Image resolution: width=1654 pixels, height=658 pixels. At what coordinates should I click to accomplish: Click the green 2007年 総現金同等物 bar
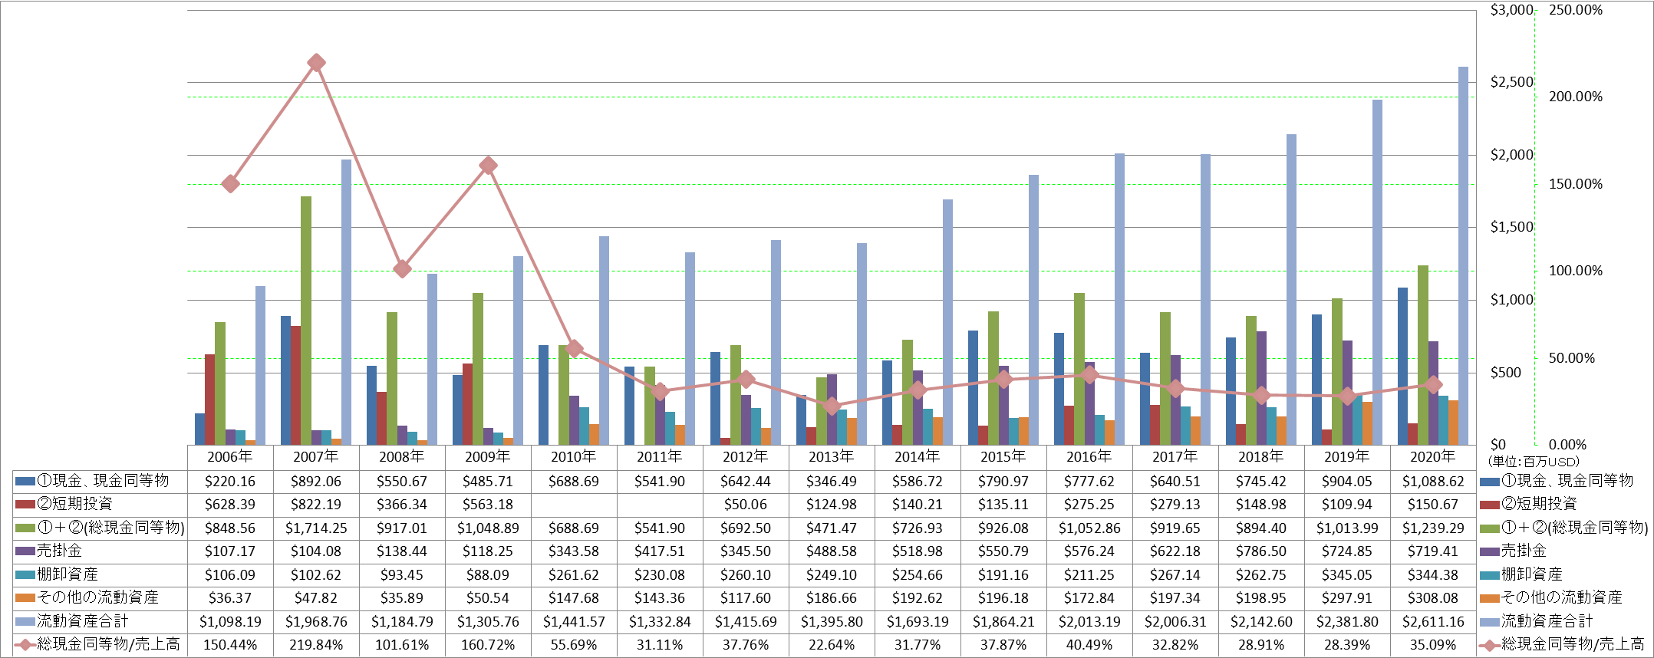coord(306,321)
